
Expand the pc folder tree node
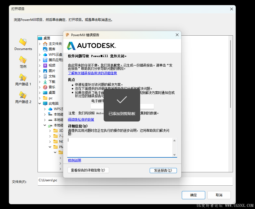pos(40,98)
